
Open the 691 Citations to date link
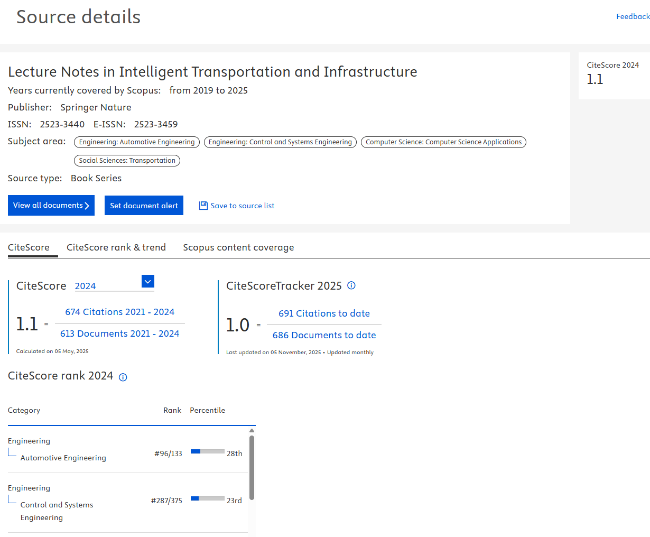pyautogui.click(x=324, y=313)
